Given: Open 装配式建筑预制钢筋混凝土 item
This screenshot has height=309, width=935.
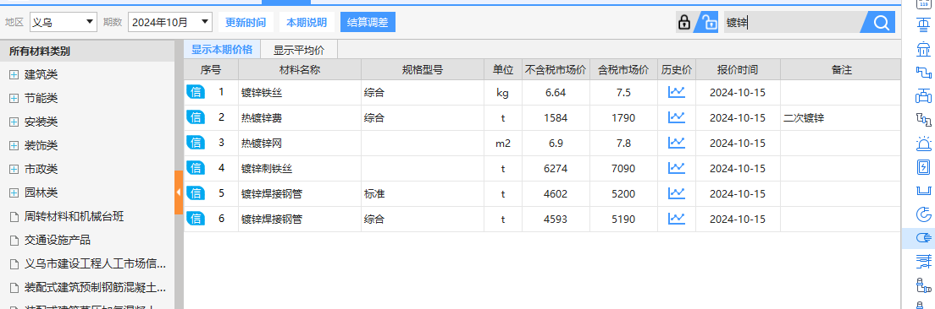Looking at the screenshot, I should [x=96, y=288].
